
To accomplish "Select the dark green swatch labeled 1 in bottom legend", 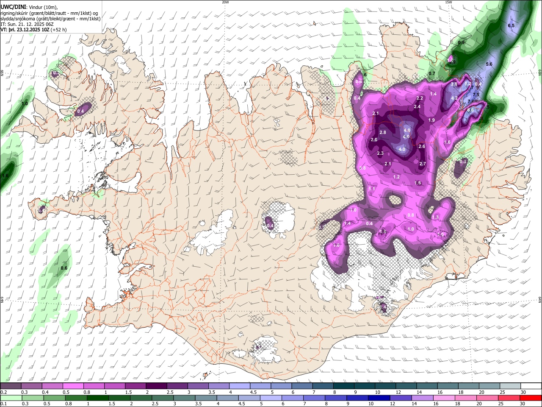I will pyautogui.click(x=97, y=398).
